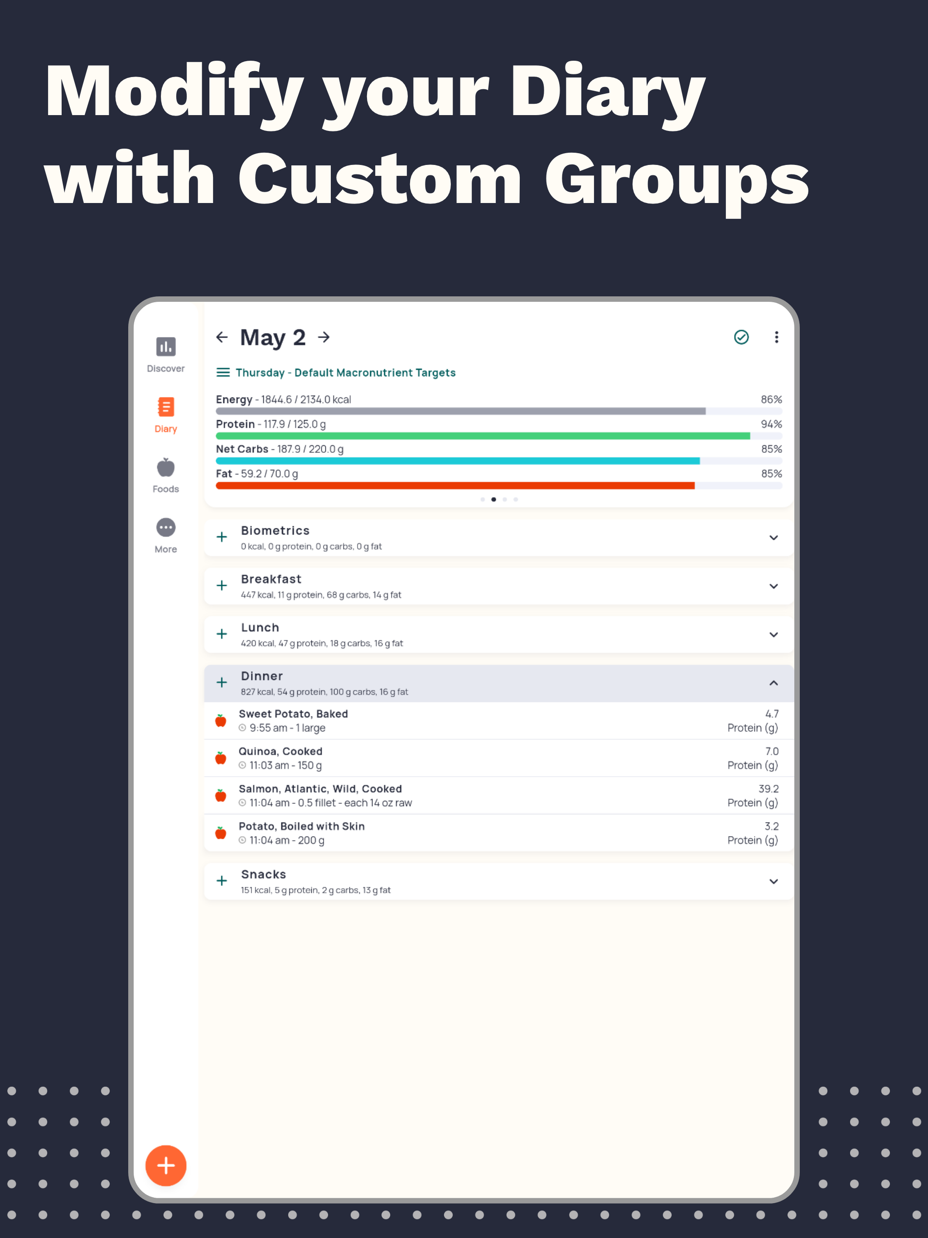Add food to Breakfast with plus icon
The width and height of the screenshot is (928, 1238).
[x=222, y=585]
